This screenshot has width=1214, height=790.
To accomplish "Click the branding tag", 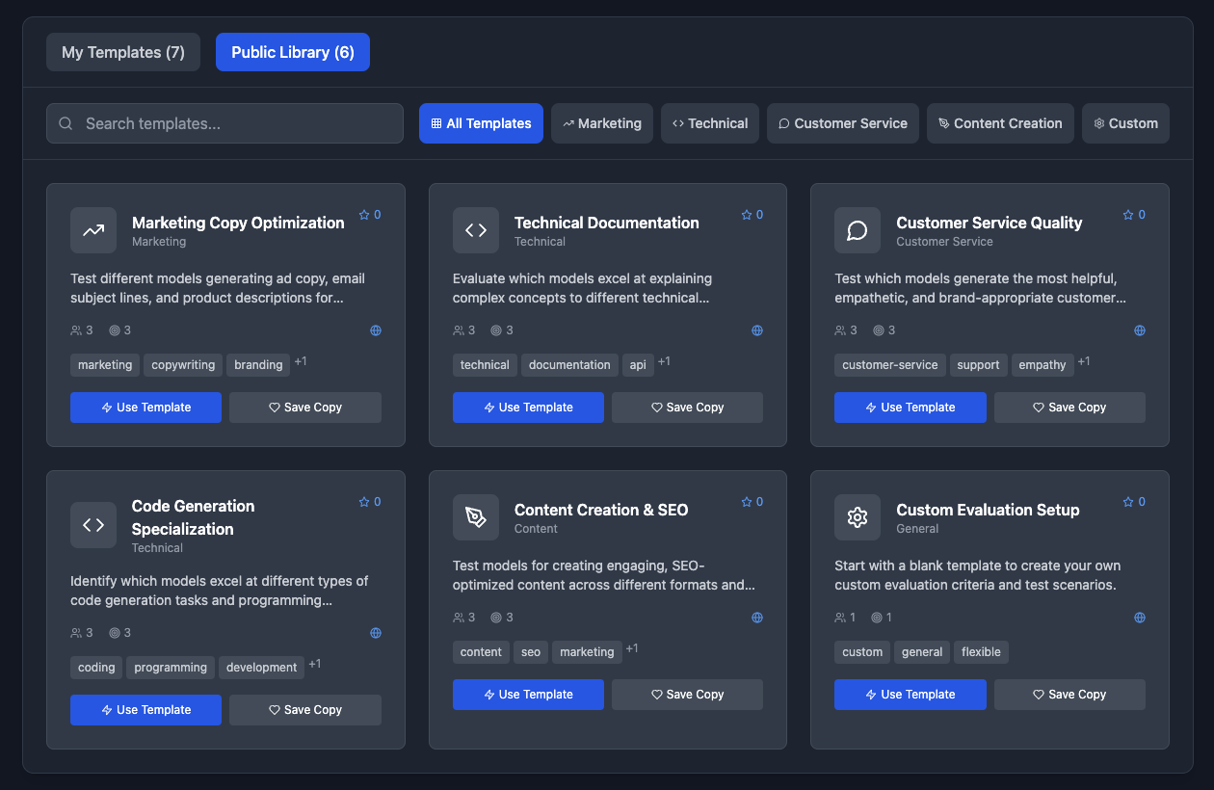I will 258,365.
